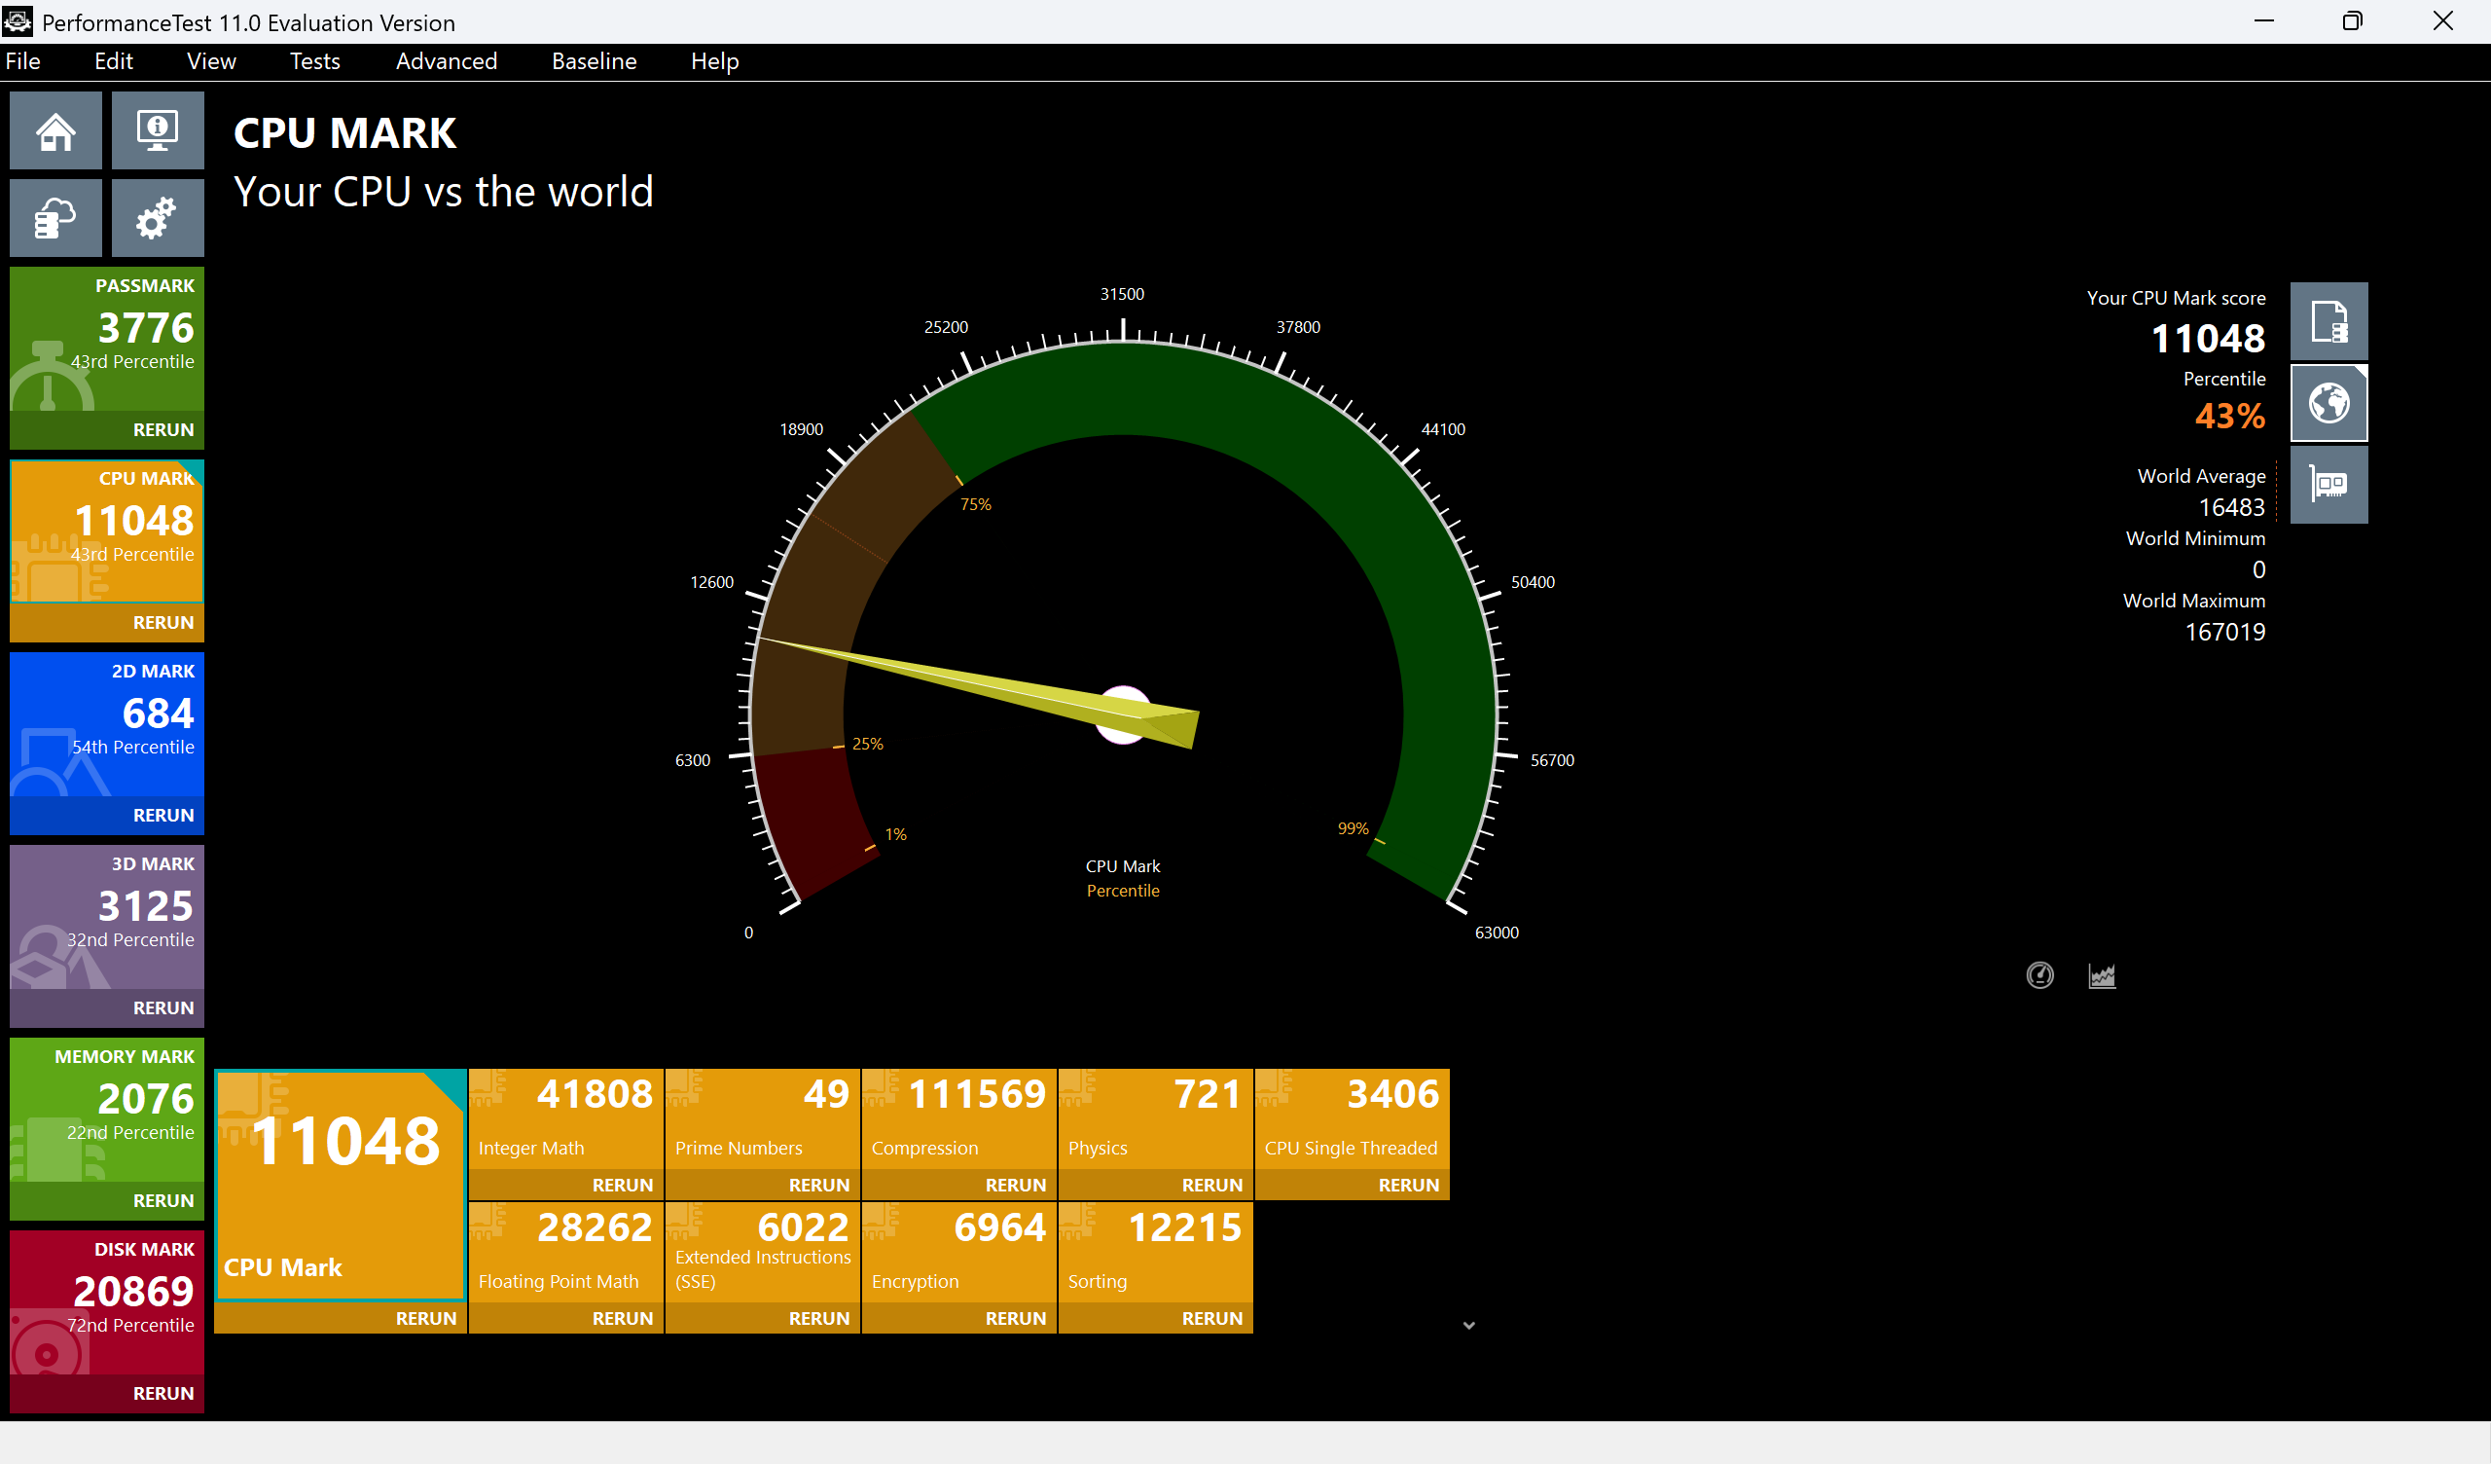The height and width of the screenshot is (1464, 2491).
Task: Expand the chevron below CPU test tiles
Action: pos(1468,1325)
